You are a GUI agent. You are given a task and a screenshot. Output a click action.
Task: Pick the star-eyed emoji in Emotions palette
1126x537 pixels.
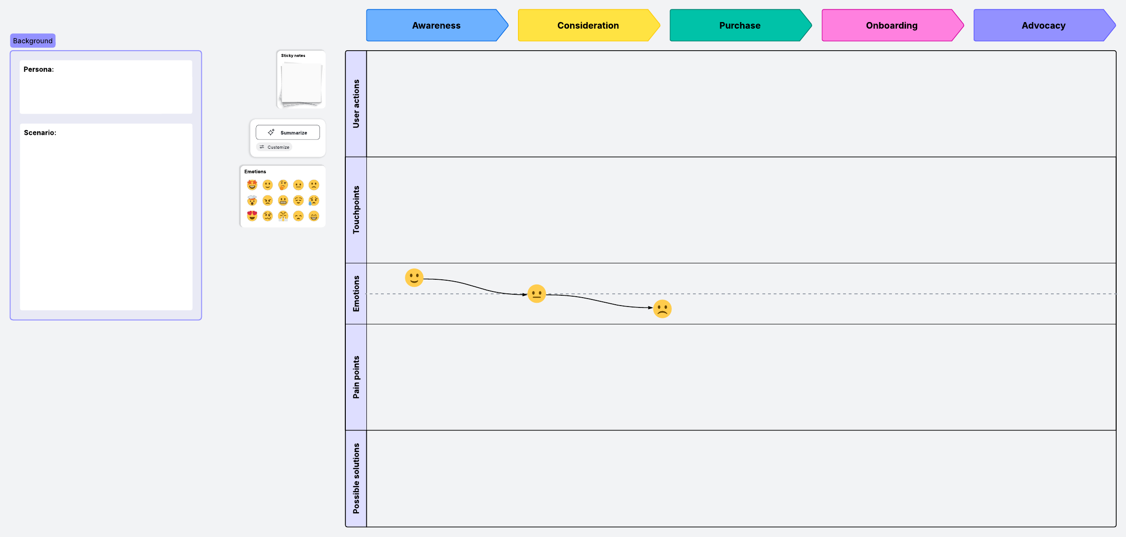(252, 185)
